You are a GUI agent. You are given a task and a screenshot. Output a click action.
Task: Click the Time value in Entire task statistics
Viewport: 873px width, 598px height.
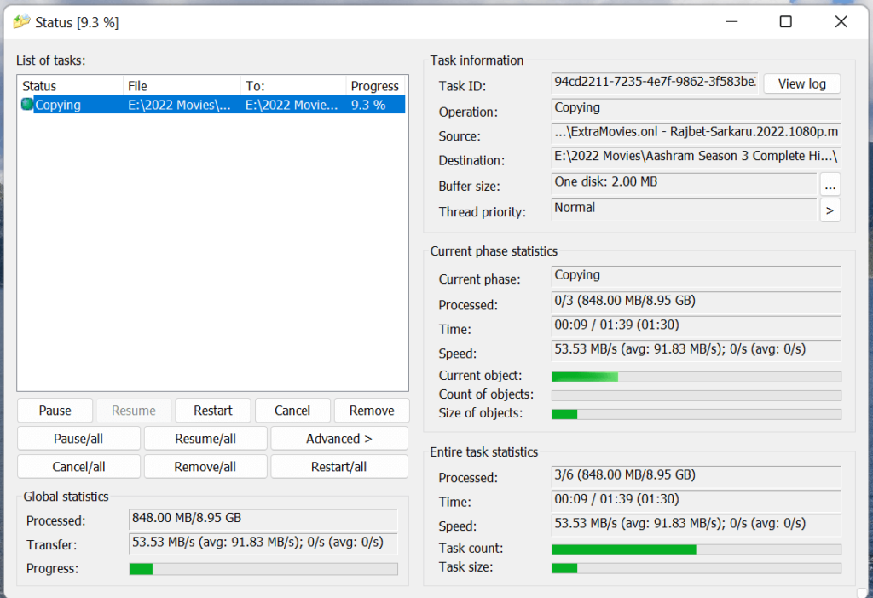pos(696,500)
